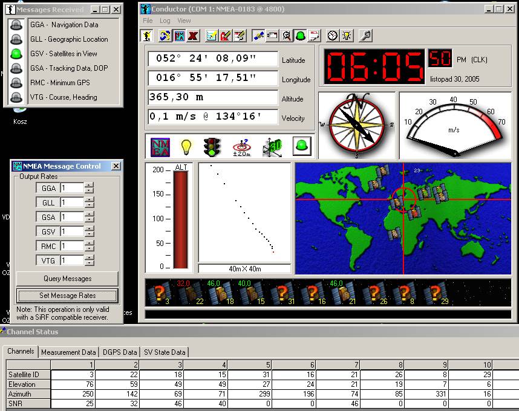The image size is (519, 411).
Task: Click the red ALT altitude bar
Action: coord(181,220)
